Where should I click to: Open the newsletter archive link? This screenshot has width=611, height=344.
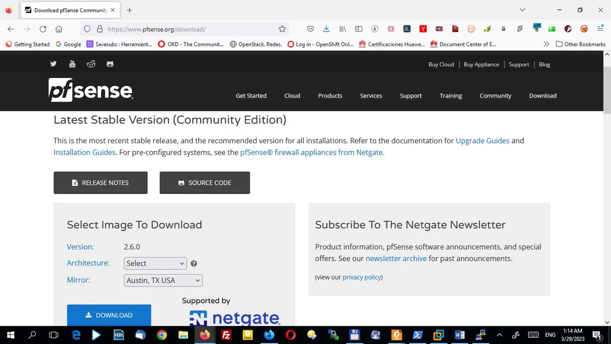(x=396, y=258)
